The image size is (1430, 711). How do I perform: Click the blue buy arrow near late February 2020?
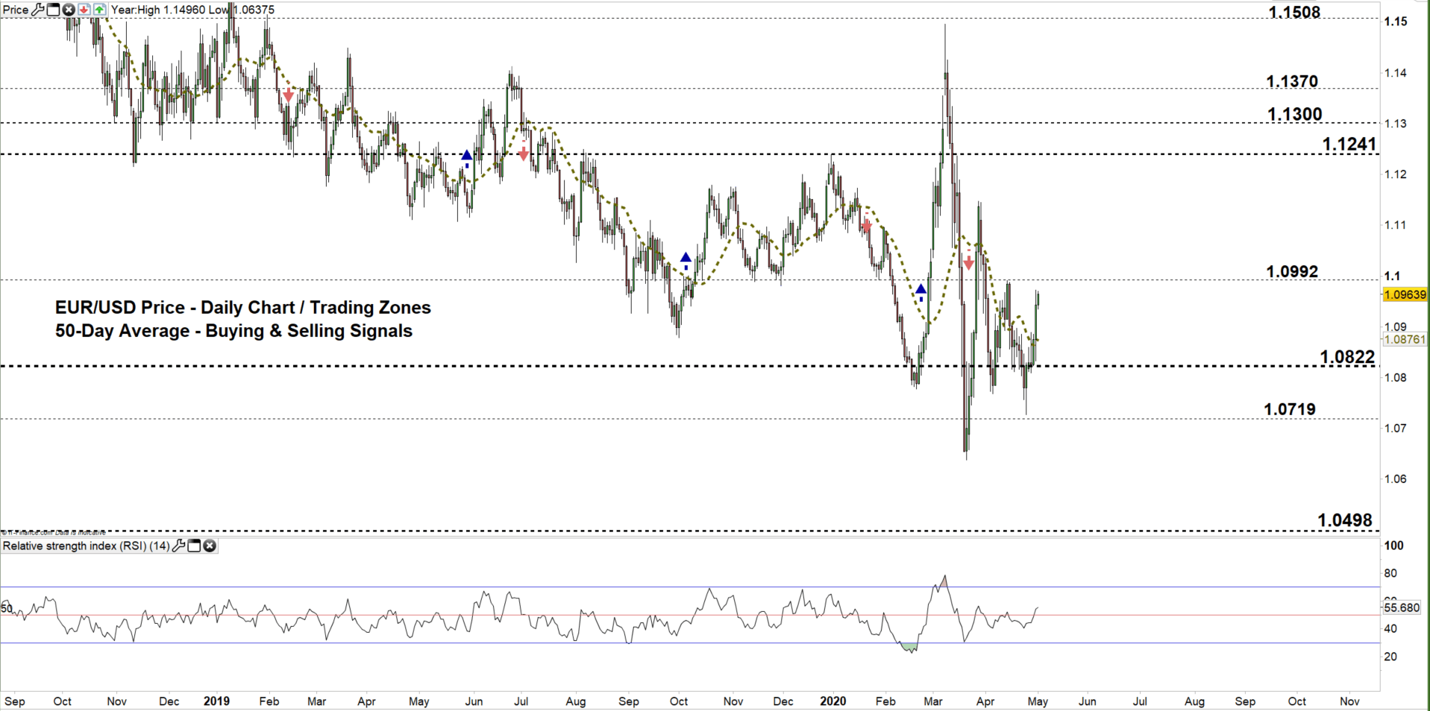point(921,291)
